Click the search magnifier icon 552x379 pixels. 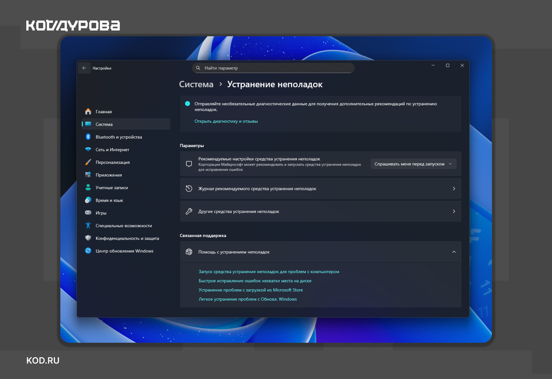(198, 68)
